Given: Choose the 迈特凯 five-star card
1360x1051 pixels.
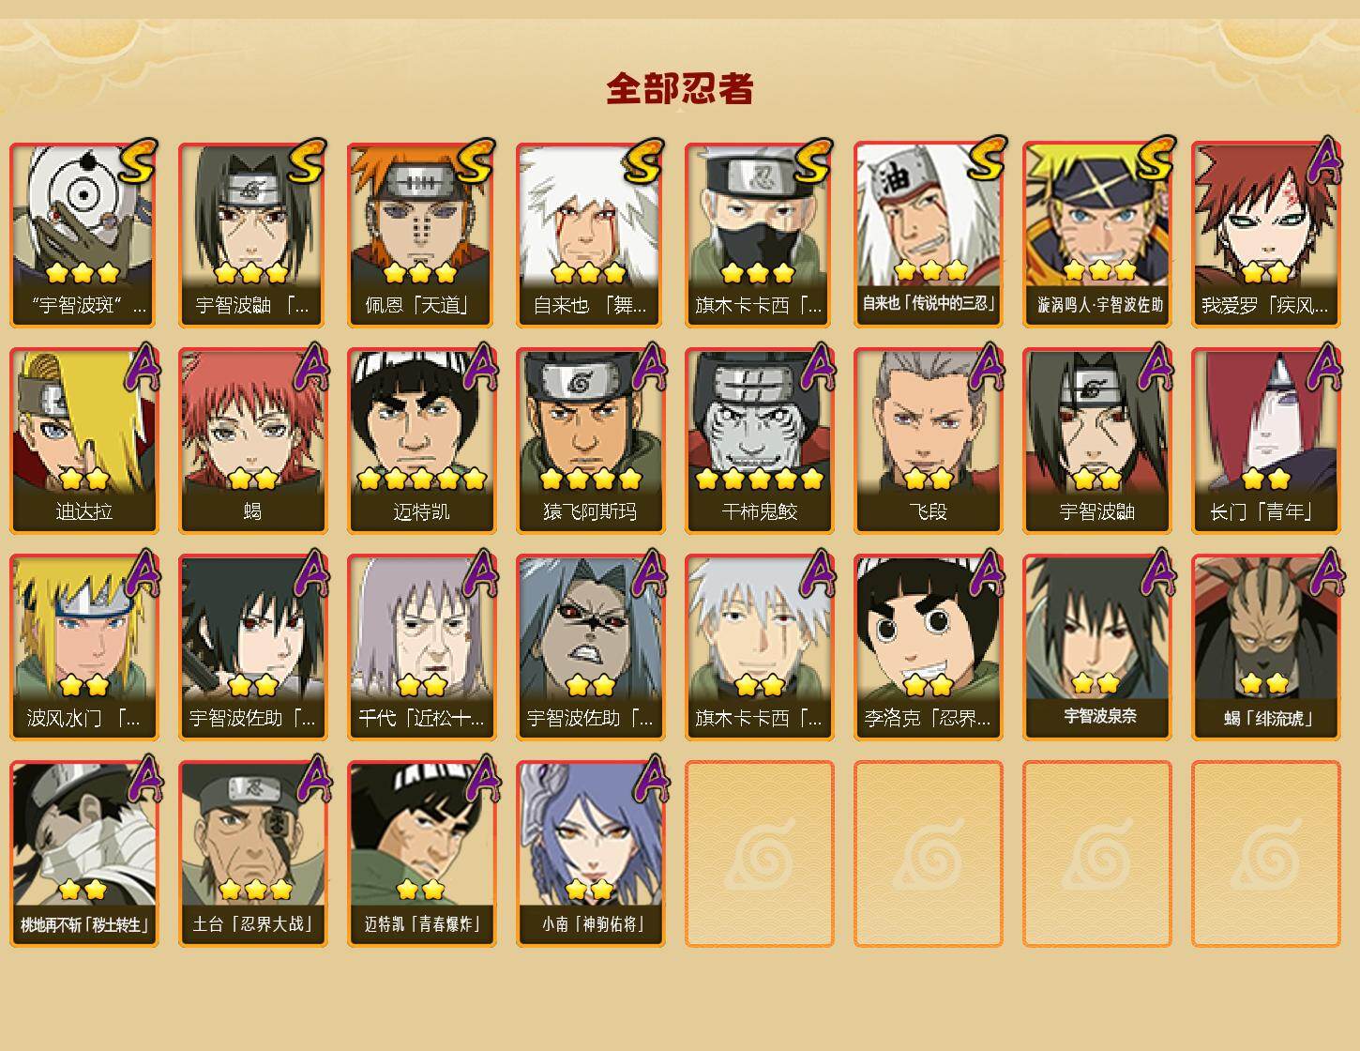Looking at the screenshot, I should pyautogui.click(x=422, y=441).
